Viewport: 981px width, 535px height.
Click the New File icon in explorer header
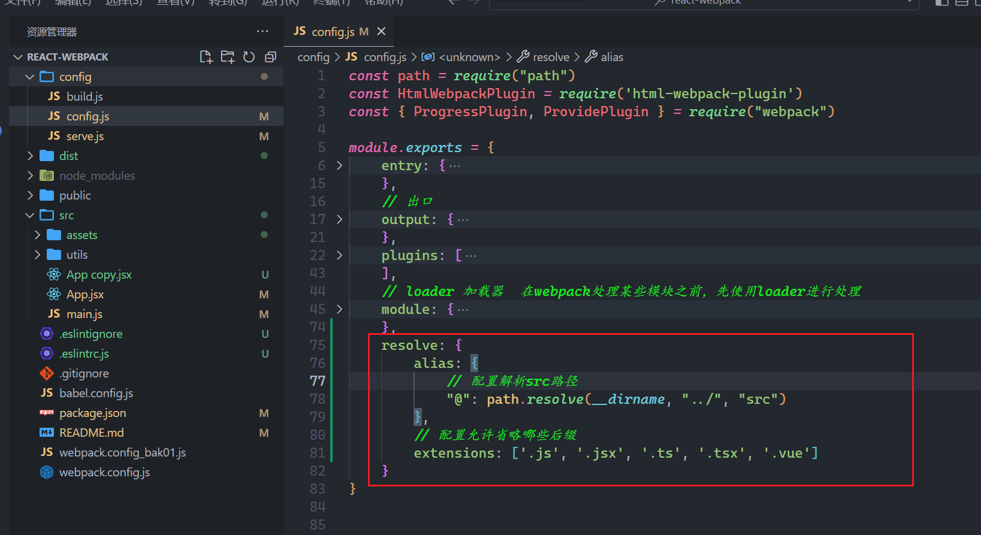tap(206, 57)
